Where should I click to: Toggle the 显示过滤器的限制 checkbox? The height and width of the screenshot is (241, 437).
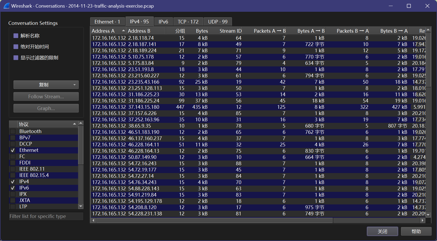pos(16,58)
